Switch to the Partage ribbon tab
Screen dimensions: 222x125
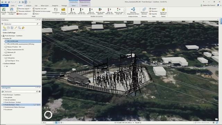tap(64, 6)
